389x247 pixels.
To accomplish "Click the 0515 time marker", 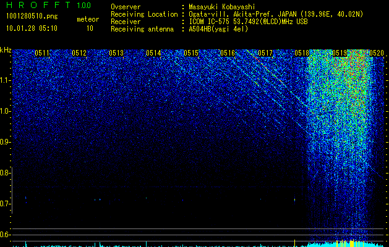I will (x=191, y=53).
